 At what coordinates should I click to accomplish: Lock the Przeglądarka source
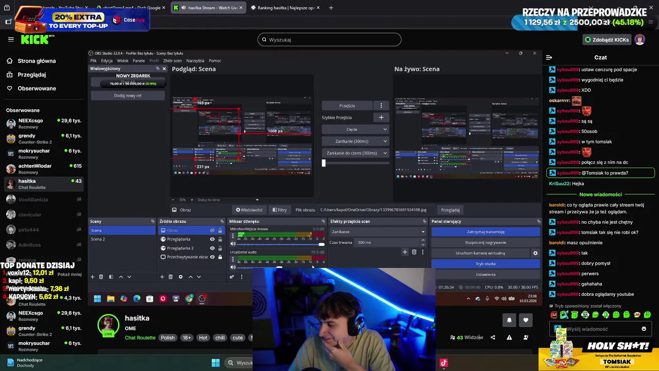(220, 239)
